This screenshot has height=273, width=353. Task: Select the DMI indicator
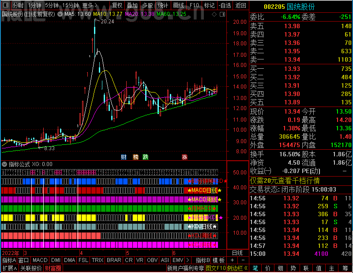click(56, 260)
